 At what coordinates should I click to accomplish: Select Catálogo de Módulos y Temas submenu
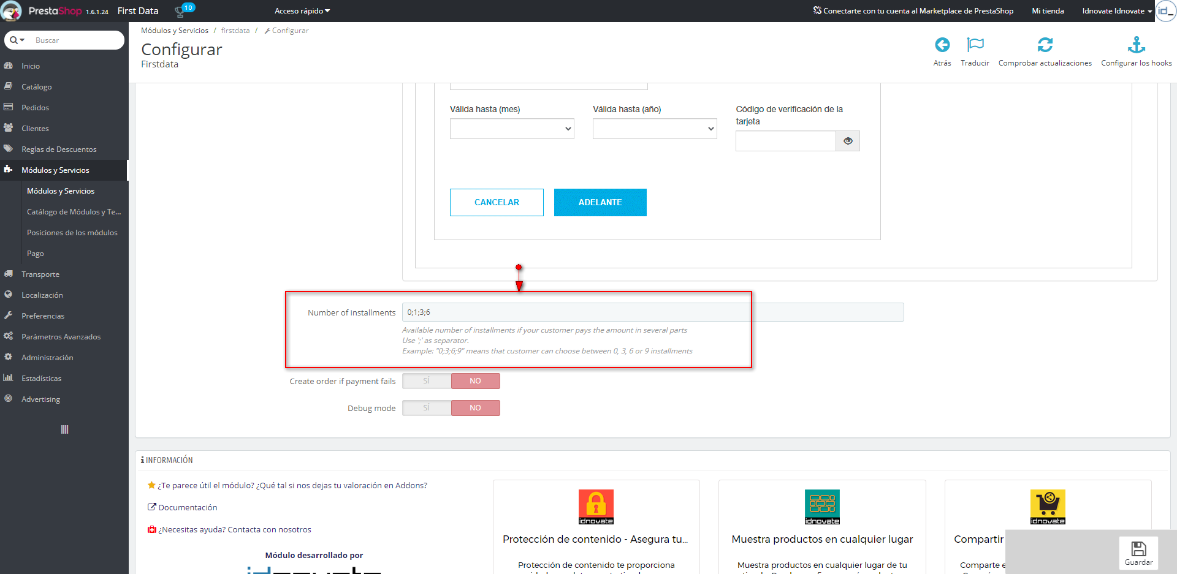(74, 212)
